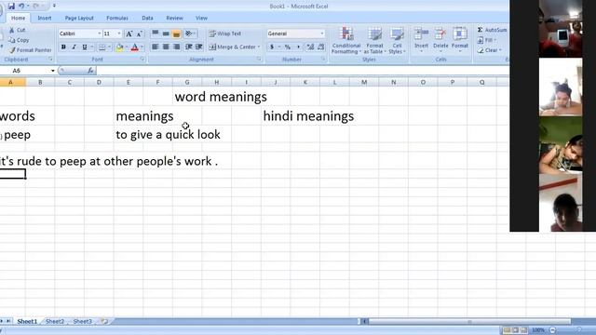Open the Calibri font name dropdown
The image size is (596, 335).
[x=100, y=33]
